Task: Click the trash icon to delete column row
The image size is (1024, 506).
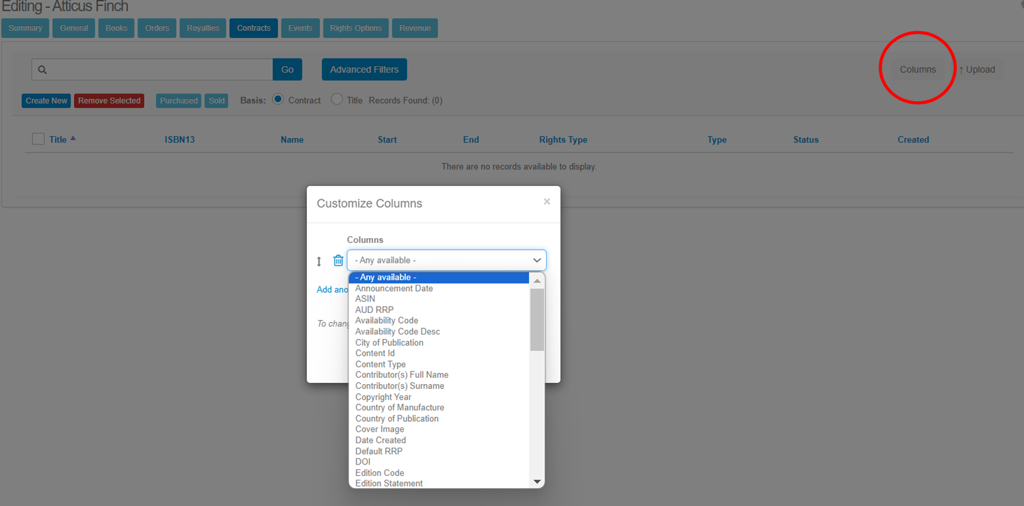Action: point(338,260)
